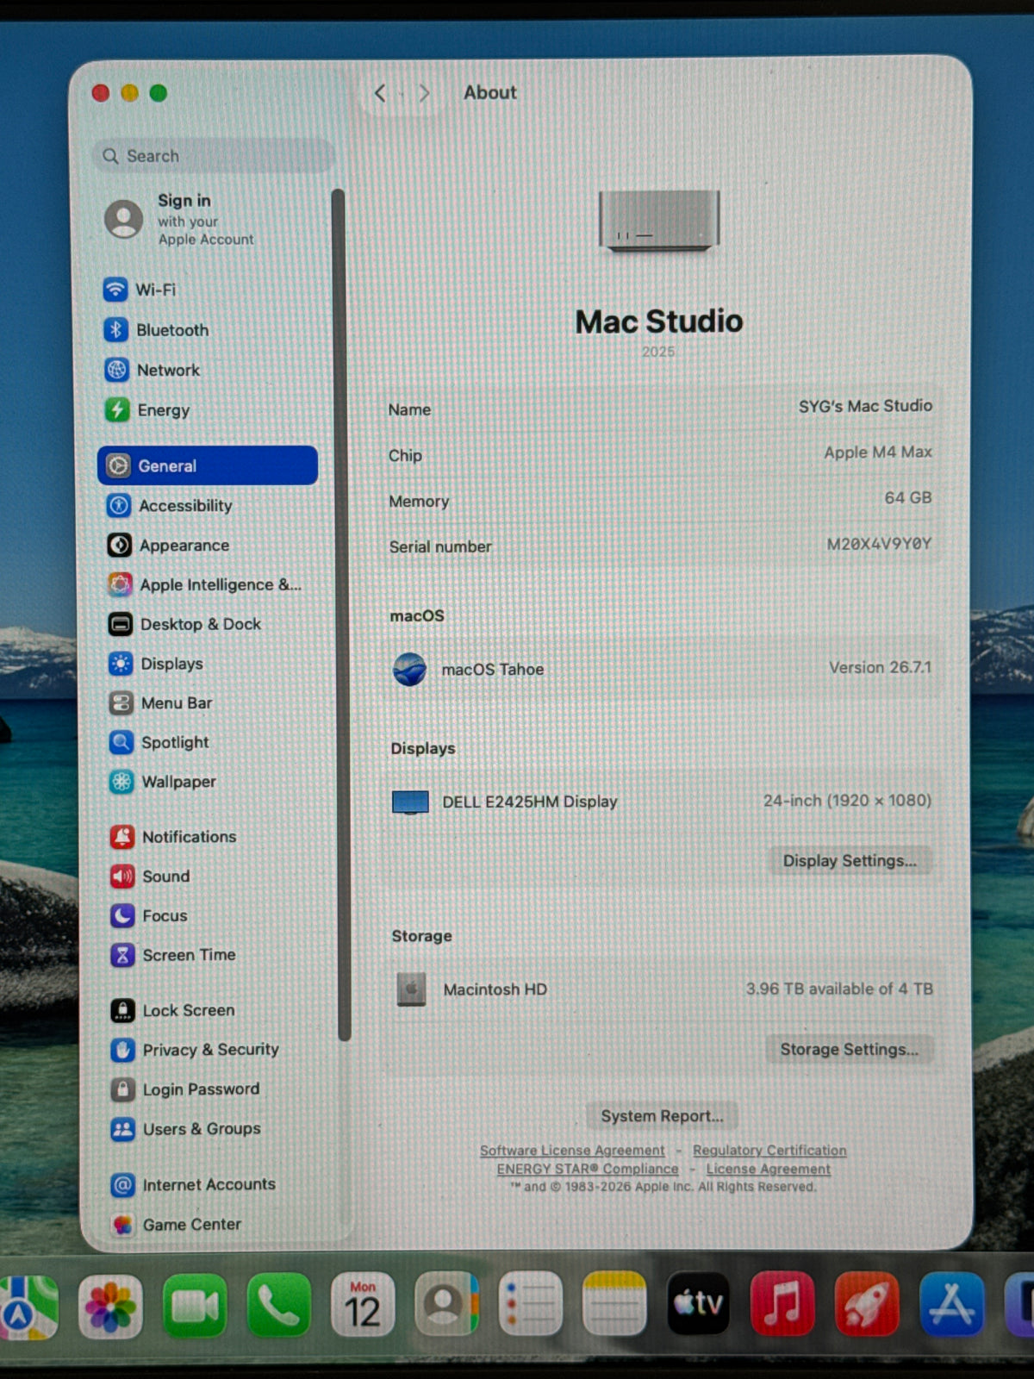The height and width of the screenshot is (1379, 1034).
Task: Click the sidebar vertical scrollbar
Action: click(x=340, y=615)
